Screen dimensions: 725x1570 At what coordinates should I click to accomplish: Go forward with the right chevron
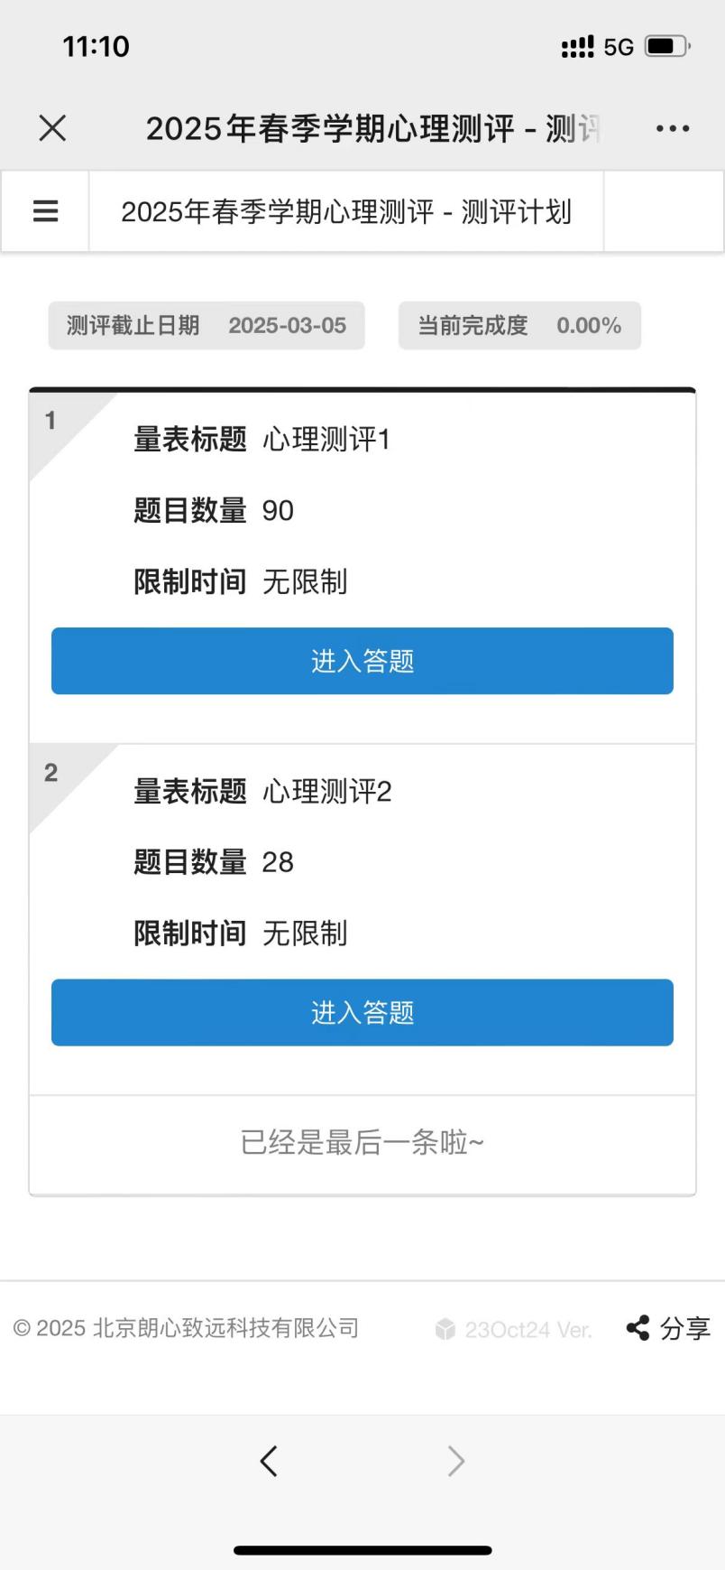coord(456,1460)
